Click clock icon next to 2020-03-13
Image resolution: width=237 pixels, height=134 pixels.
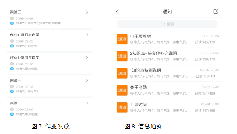coord(12,87)
